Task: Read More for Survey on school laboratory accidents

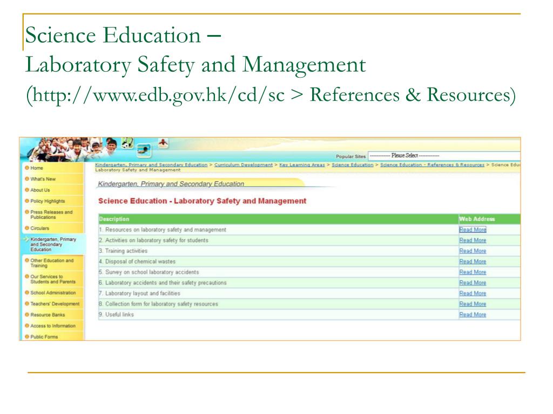Action: [x=473, y=272]
